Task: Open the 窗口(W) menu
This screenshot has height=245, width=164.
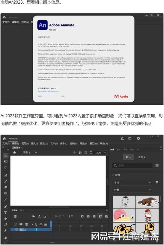Action: pos(93,144)
